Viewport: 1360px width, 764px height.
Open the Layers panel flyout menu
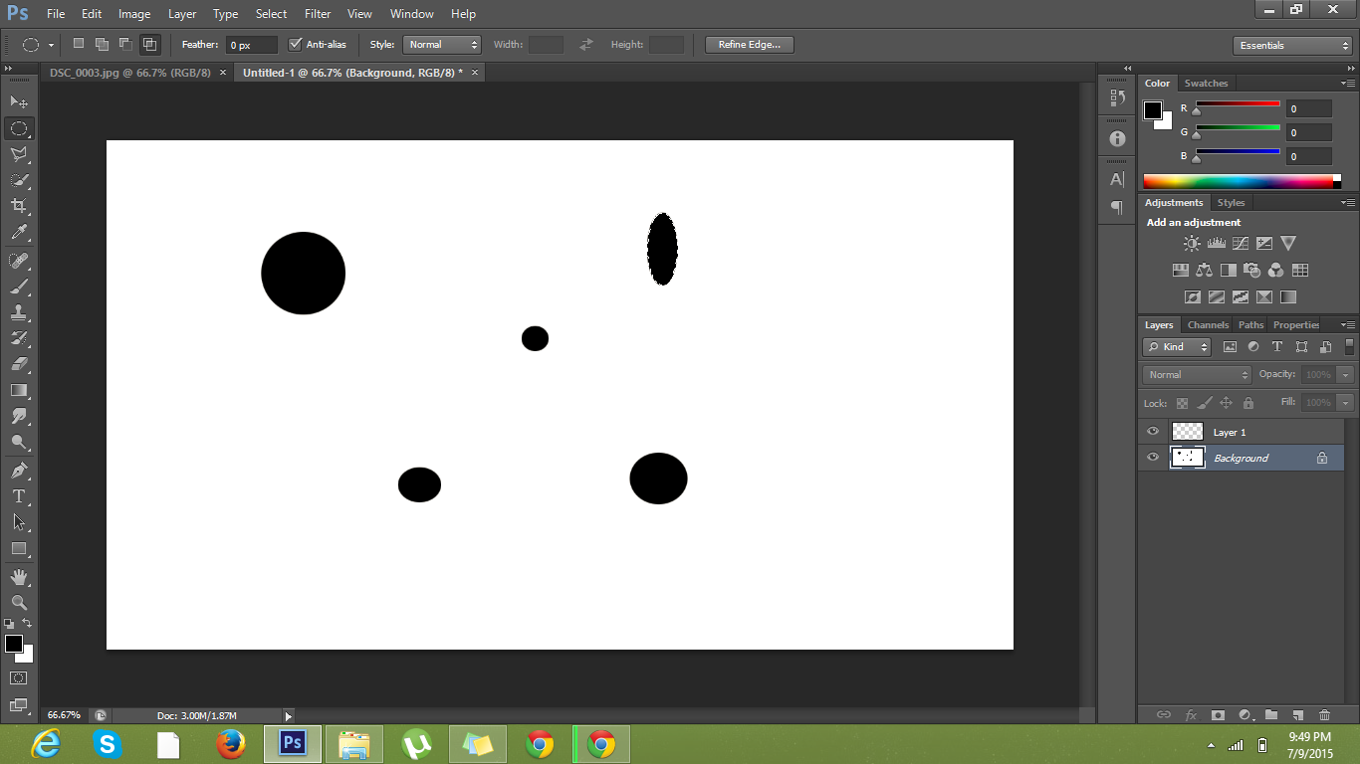point(1348,325)
